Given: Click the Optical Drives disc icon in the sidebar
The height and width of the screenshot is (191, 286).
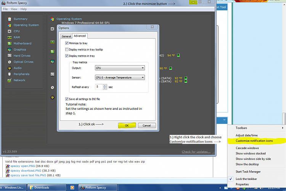Looking at the screenshot, I should tap(10, 62).
